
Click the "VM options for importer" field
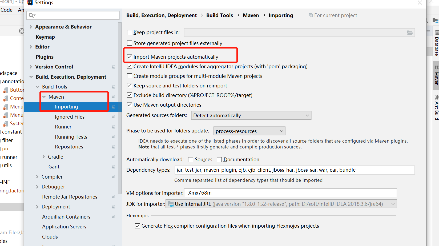[x=290, y=193]
